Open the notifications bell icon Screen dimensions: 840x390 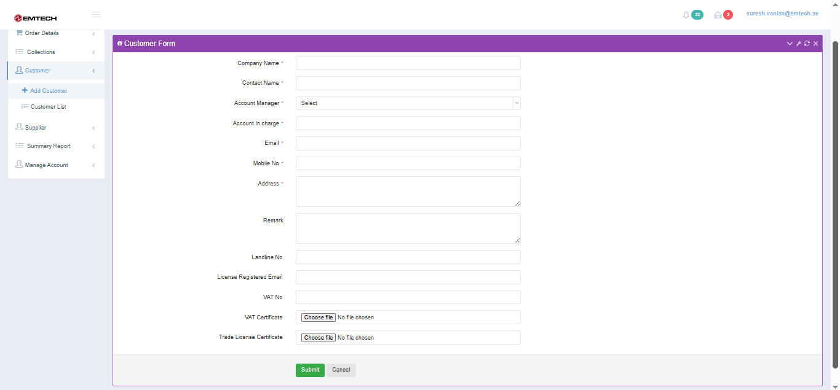point(686,15)
